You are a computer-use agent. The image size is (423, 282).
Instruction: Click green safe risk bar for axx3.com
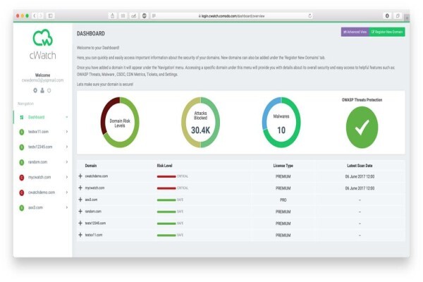pos(166,200)
